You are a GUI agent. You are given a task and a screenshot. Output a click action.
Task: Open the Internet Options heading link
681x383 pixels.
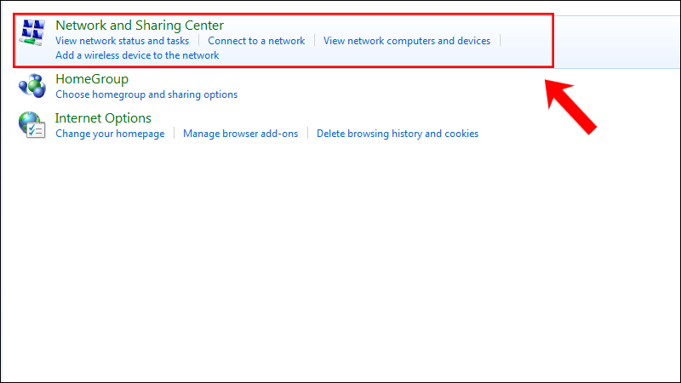coord(103,117)
